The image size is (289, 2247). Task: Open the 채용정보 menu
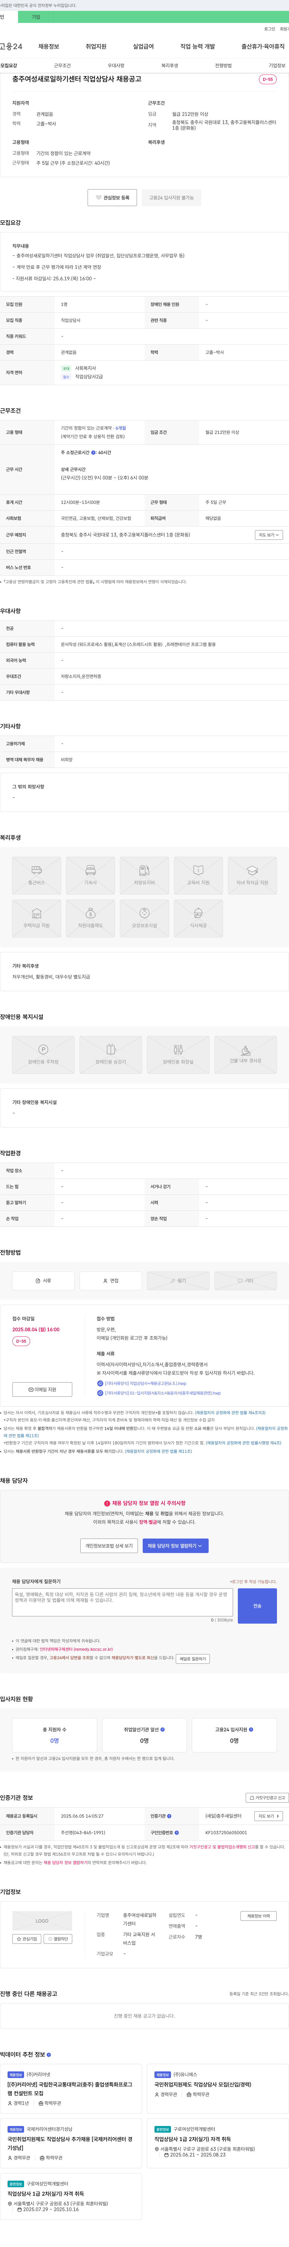click(49, 46)
